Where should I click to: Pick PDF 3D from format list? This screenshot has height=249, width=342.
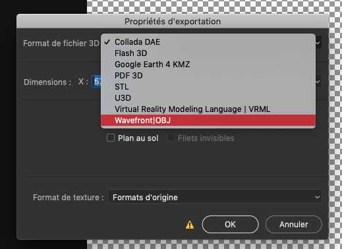(208, 76)
